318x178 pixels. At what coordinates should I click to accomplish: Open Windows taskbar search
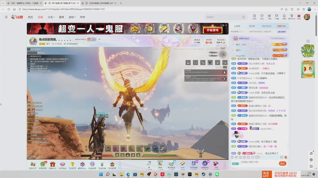pos(108,174)
